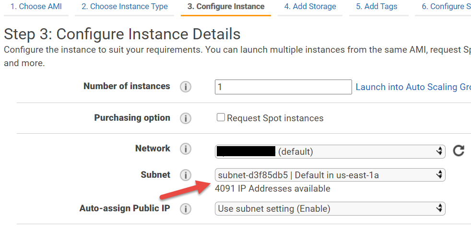Click the Request Spot instances label

(x=275, y=118)
